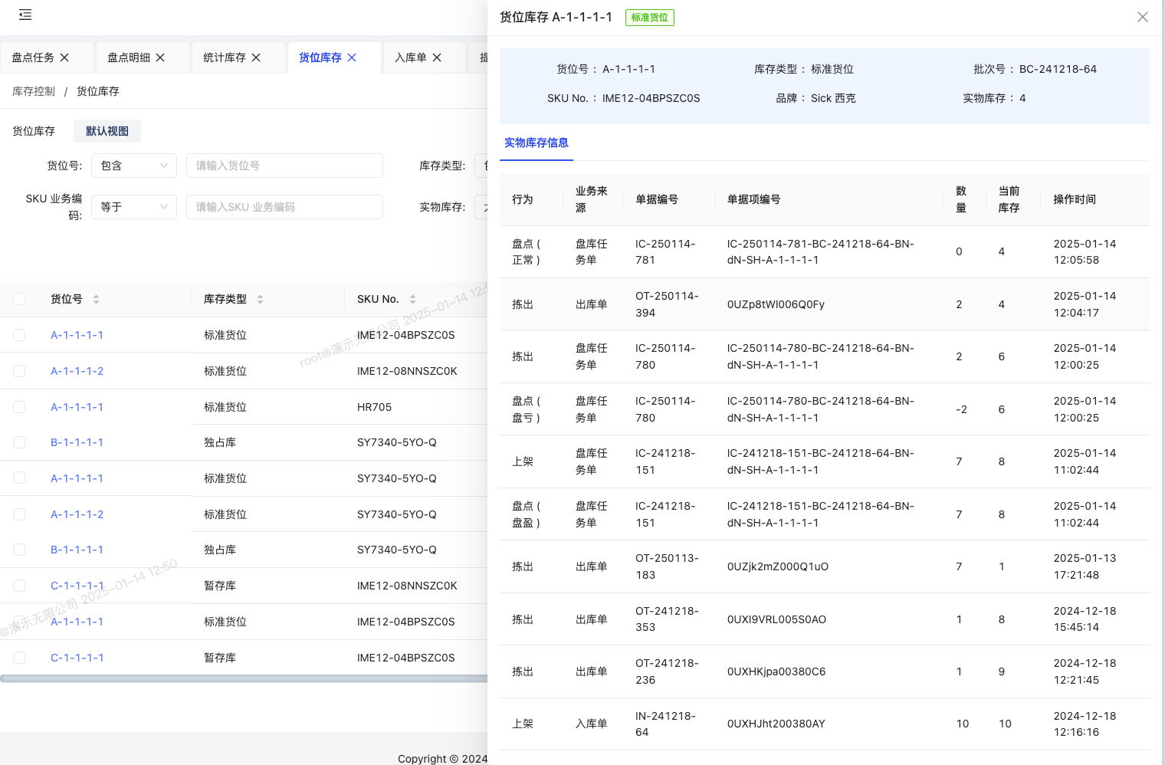1165x765 pixels.
Task: Click the 默认视图 button
Action: click(107, 131)
